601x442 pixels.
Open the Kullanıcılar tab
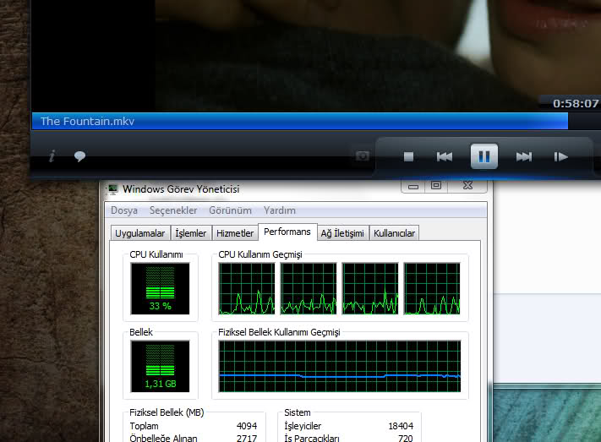[395, 233]
